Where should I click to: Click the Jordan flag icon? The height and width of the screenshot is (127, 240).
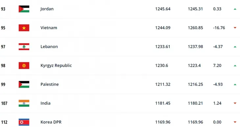click(24, 9)
